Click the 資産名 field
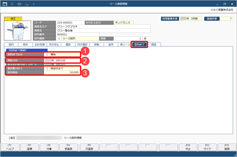 tap(103, 30)
